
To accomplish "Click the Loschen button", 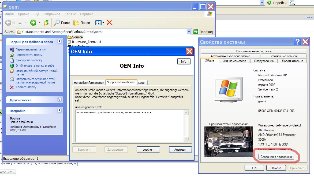I will coord(148,150).
